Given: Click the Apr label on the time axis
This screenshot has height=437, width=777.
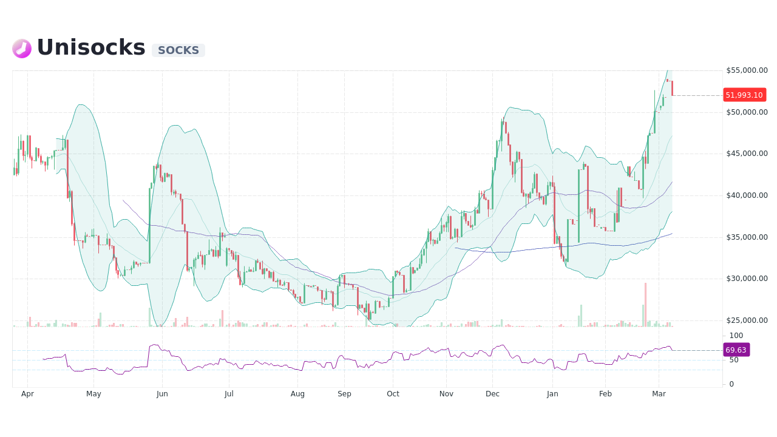Looking at the screenshot, I should (27, 393).
